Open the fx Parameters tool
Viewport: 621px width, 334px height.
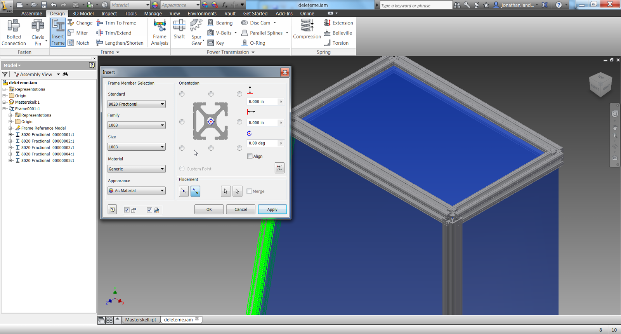click(x=225, y=5)
